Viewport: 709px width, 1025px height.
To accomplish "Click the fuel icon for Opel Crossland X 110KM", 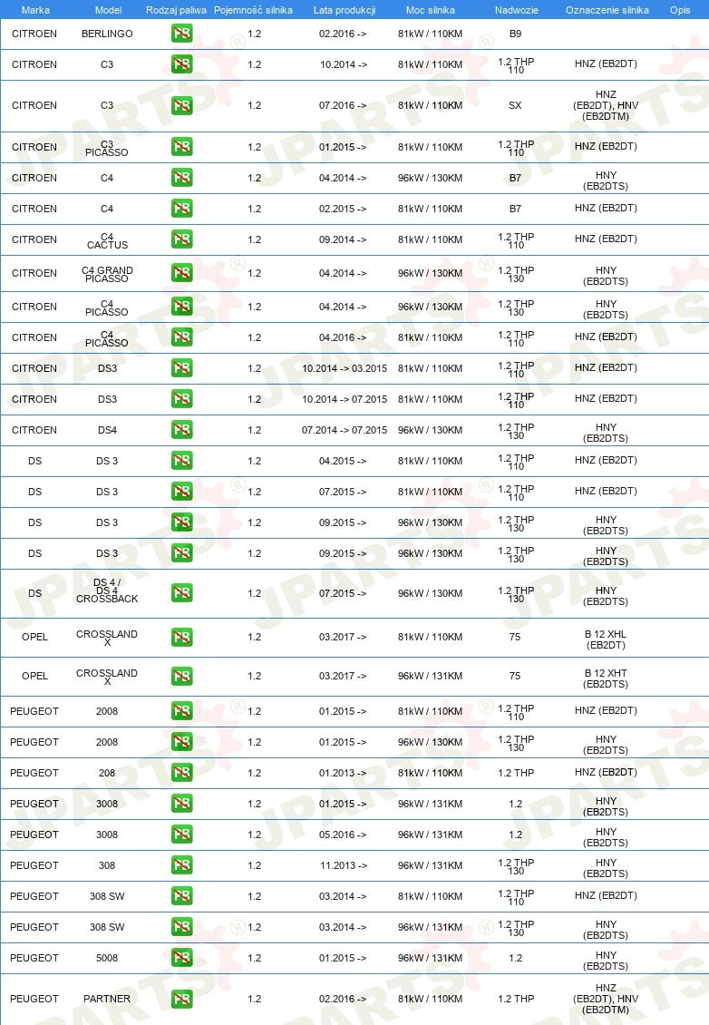I will (x=181, y=637).
